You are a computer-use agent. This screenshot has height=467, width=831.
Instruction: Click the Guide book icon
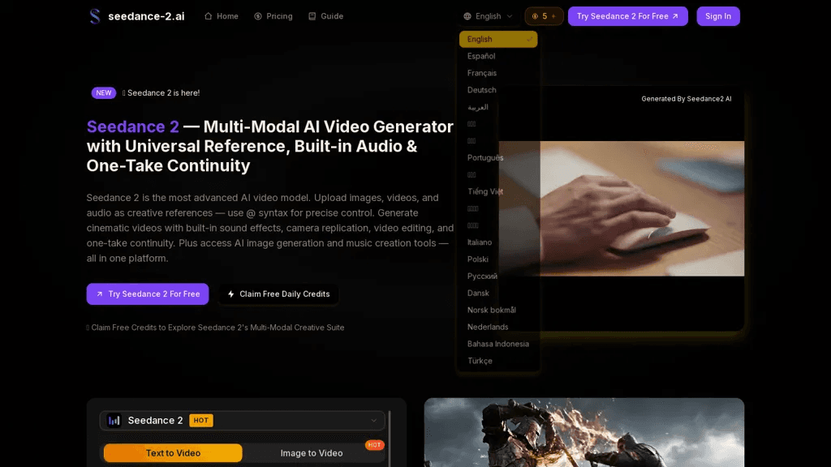[312, 16]
